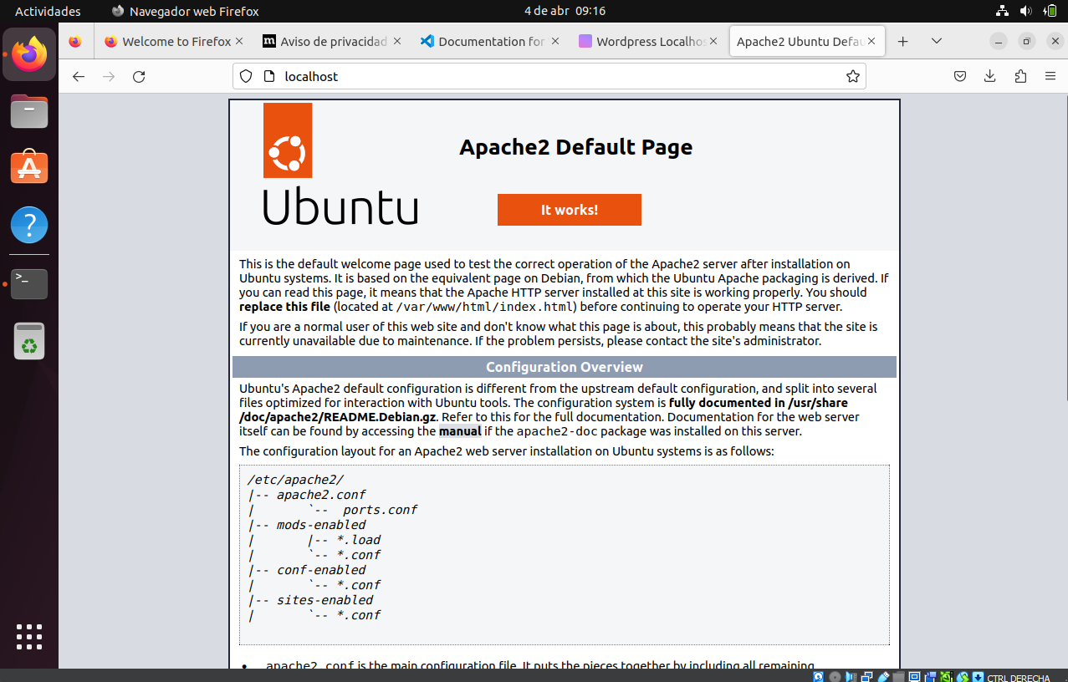Viewport: 1068px width, 682px height.
Task: Open the Firefox hamburger application menu
Action: pos(1050,77)
